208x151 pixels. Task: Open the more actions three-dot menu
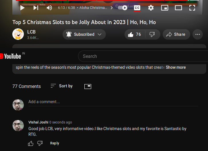(197, 34)
